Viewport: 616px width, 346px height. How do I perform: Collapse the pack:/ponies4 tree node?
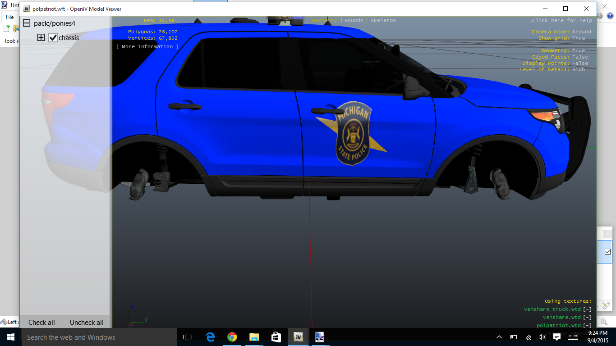(27, 23)
